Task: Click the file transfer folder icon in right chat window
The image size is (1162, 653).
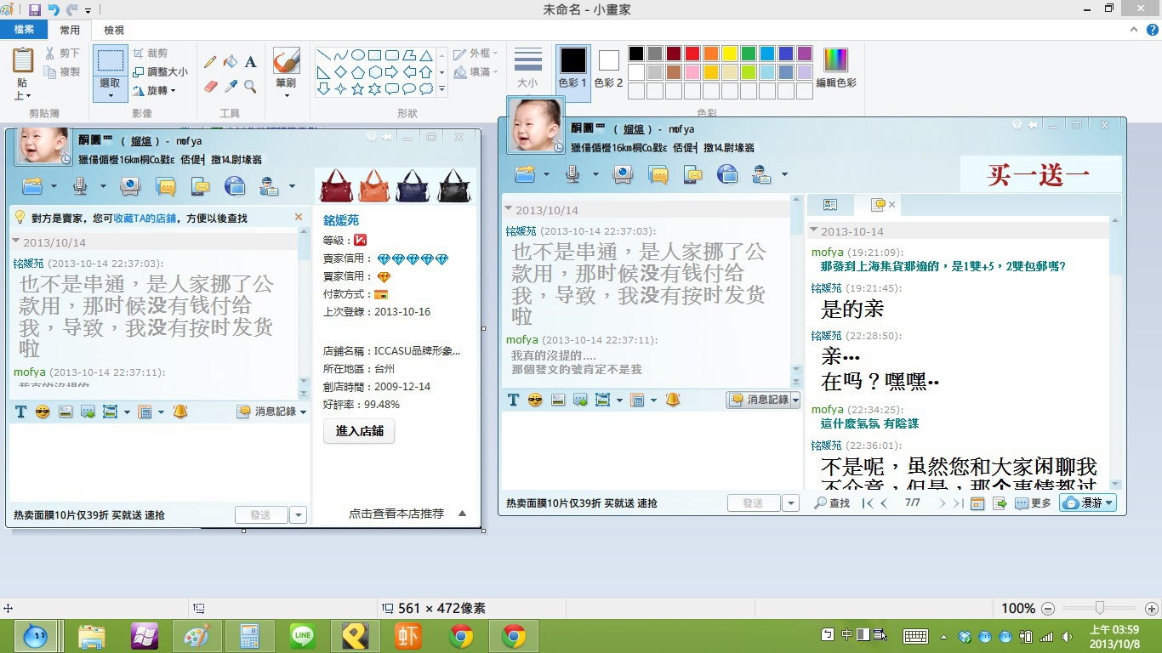Action: coord(526,175)
